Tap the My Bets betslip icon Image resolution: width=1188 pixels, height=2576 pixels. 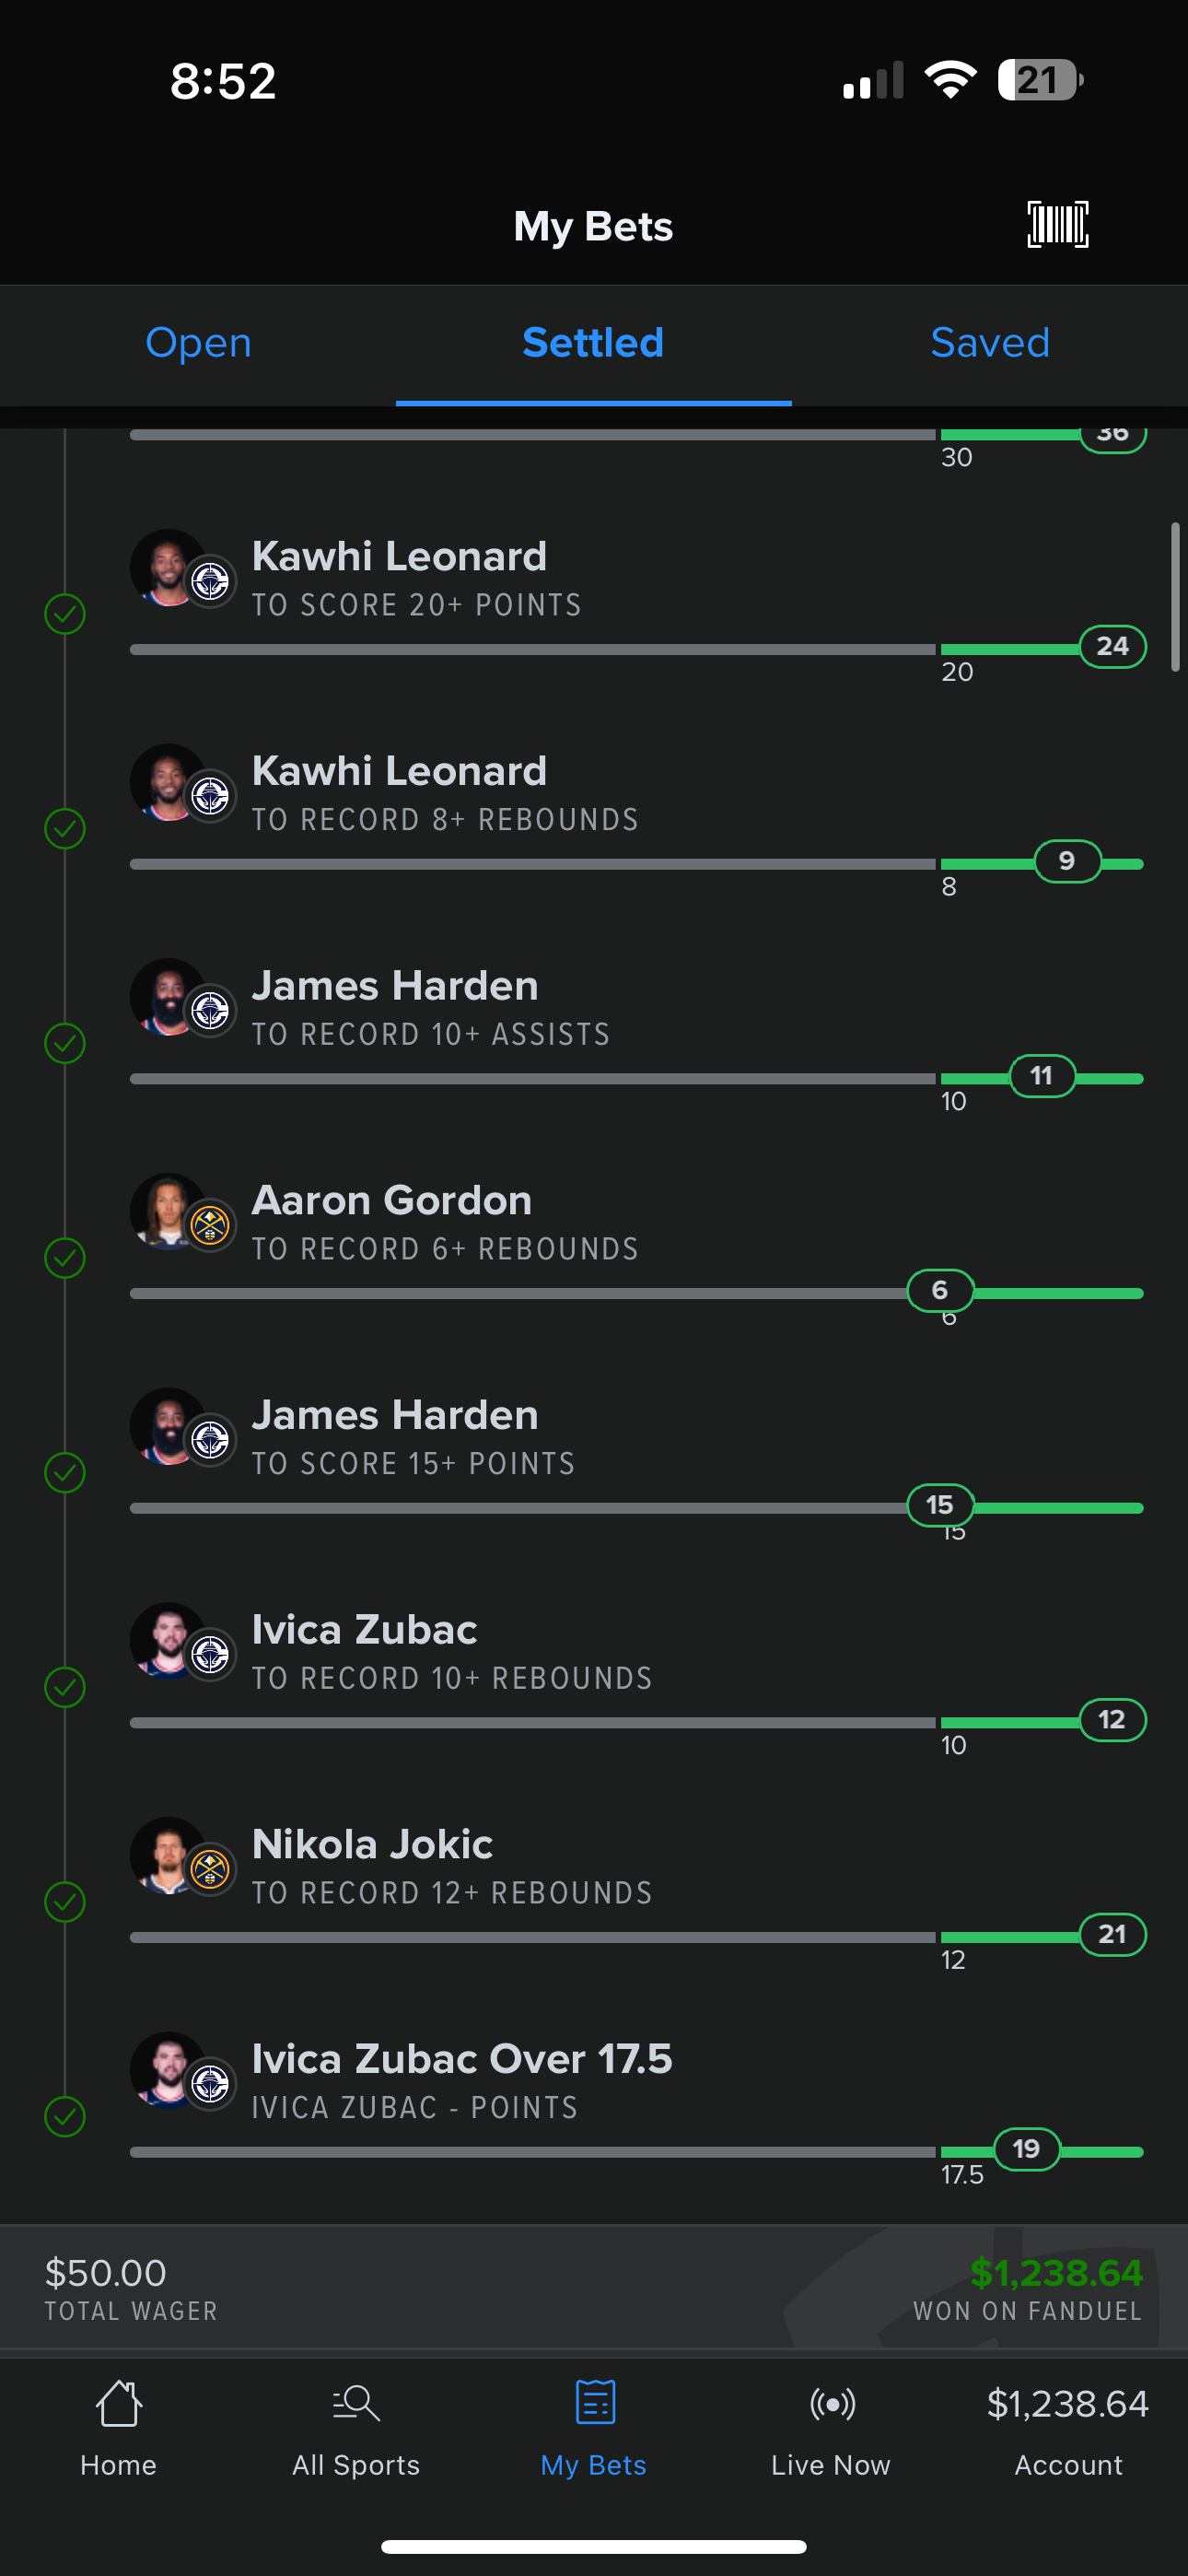point(594,2402)
